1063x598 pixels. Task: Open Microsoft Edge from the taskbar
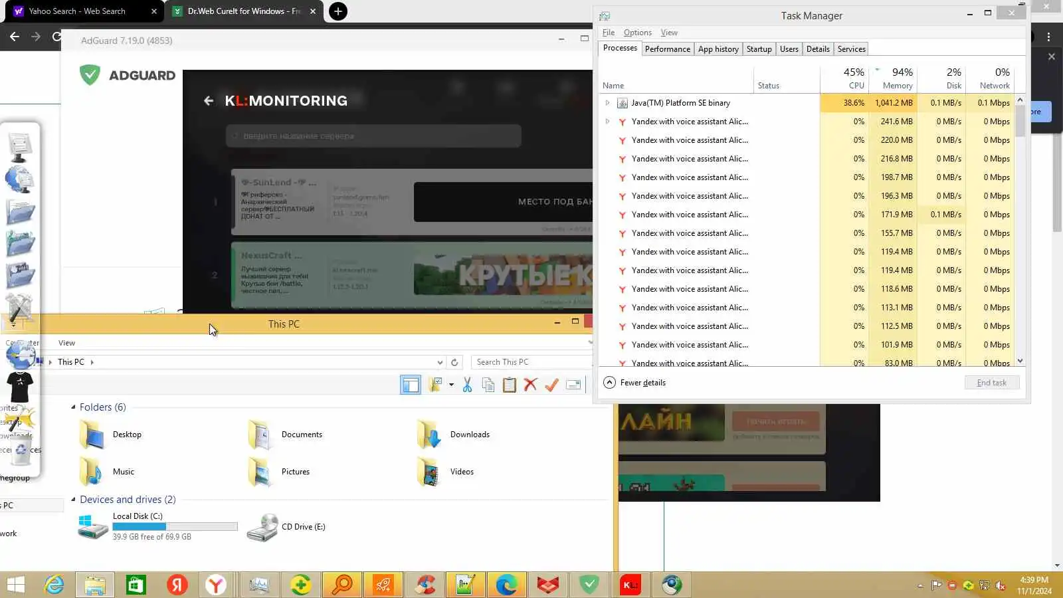tap(506, 585)
